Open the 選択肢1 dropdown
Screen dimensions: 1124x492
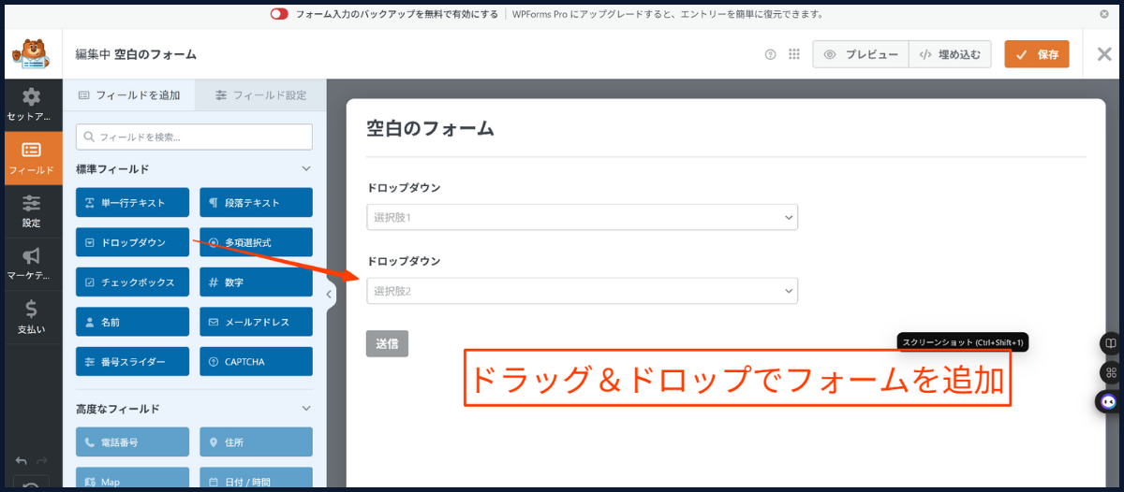pos(582,217)
